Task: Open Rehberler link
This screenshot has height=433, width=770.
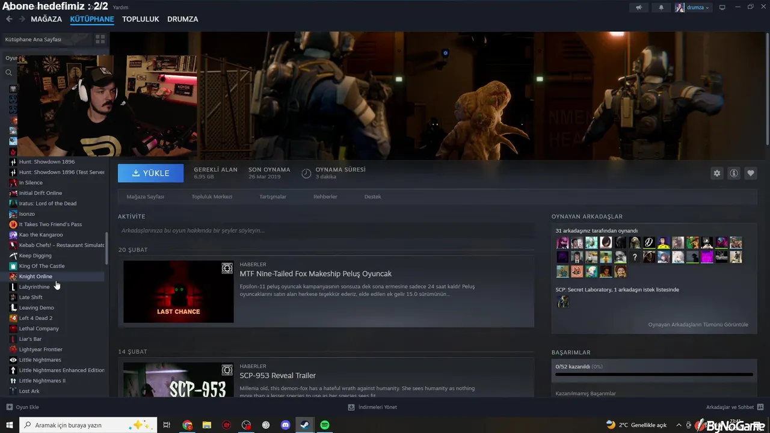Action: (325, 197)
